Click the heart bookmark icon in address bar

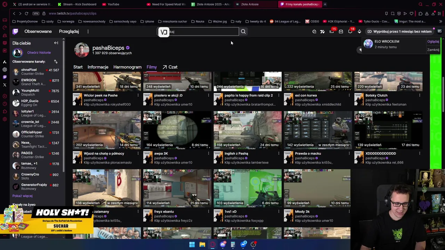tap(411, 14)
